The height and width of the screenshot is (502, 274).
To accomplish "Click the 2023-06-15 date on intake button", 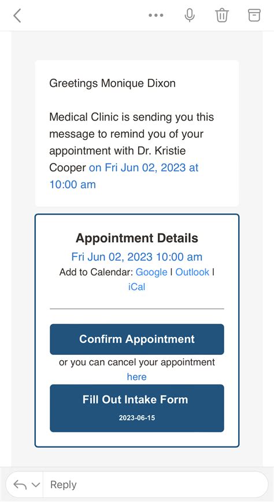I will 137,418.
